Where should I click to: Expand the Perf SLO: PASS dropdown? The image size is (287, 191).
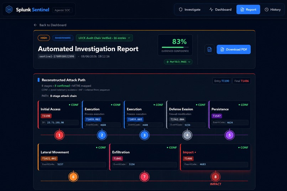pyautogui.click(x=178, y=62)
